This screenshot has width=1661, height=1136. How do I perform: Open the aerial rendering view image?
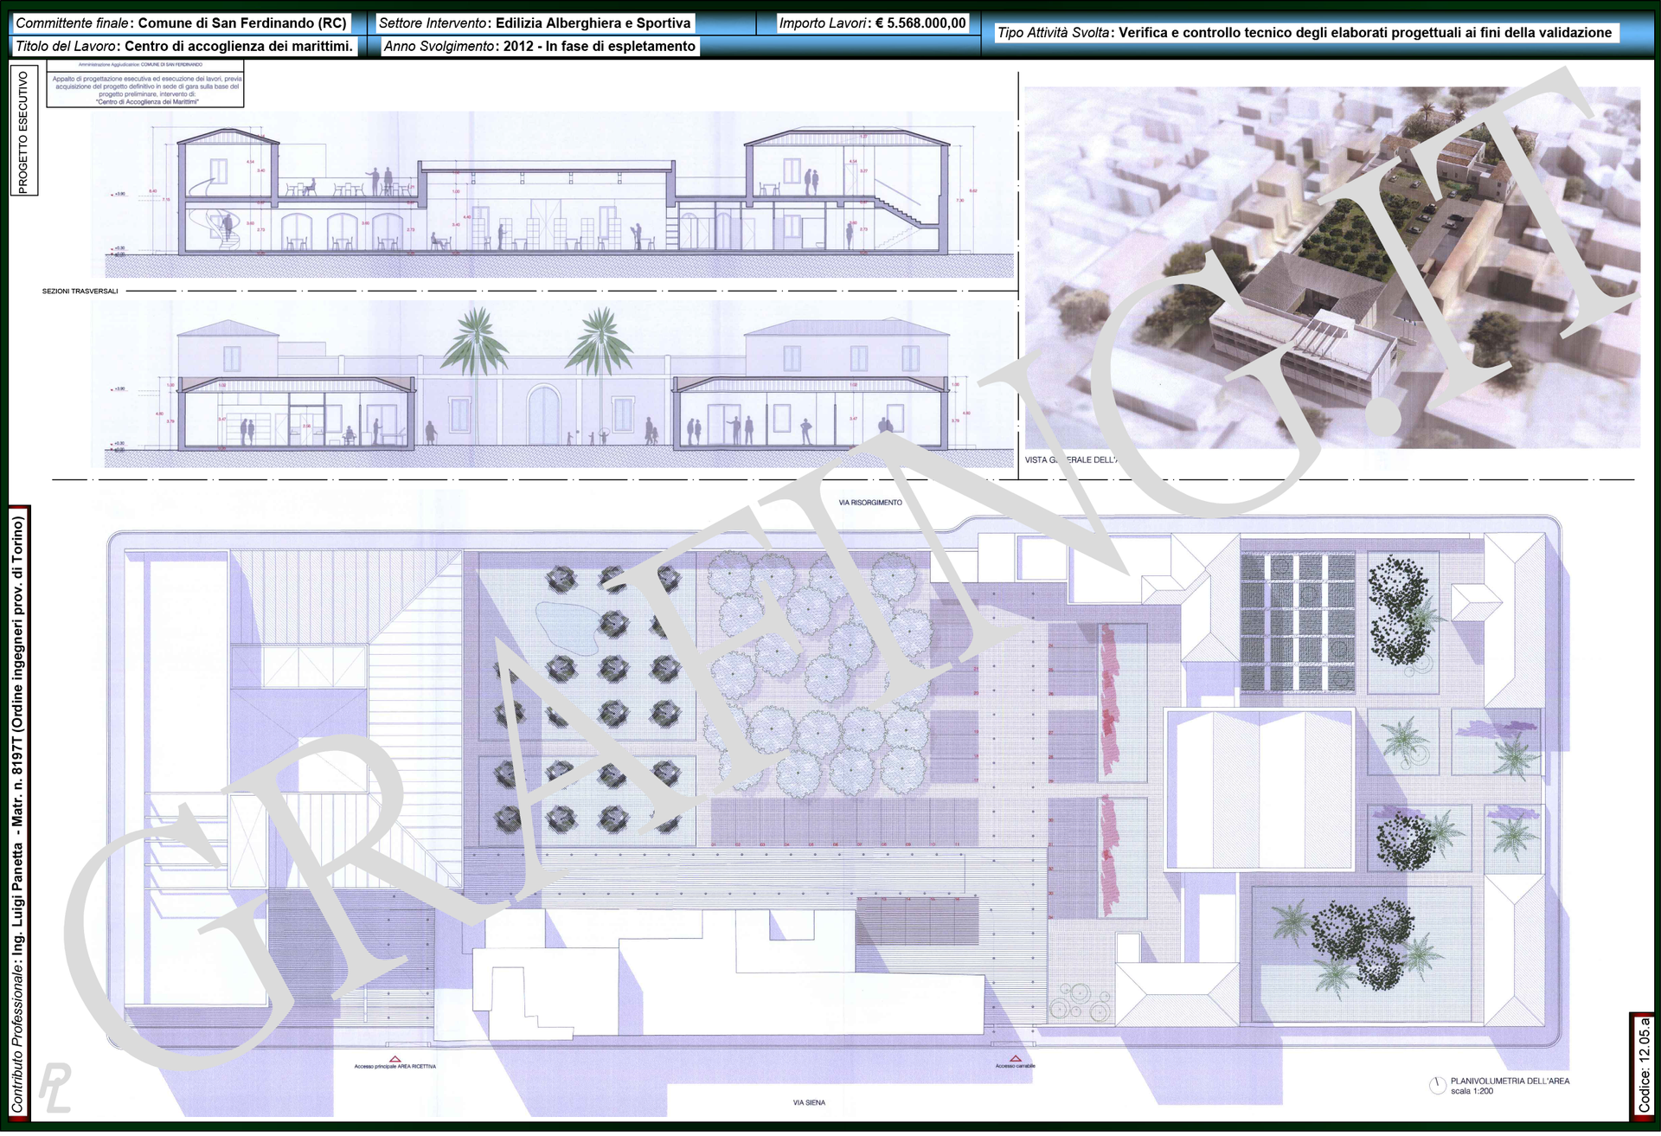[1331, 268]
